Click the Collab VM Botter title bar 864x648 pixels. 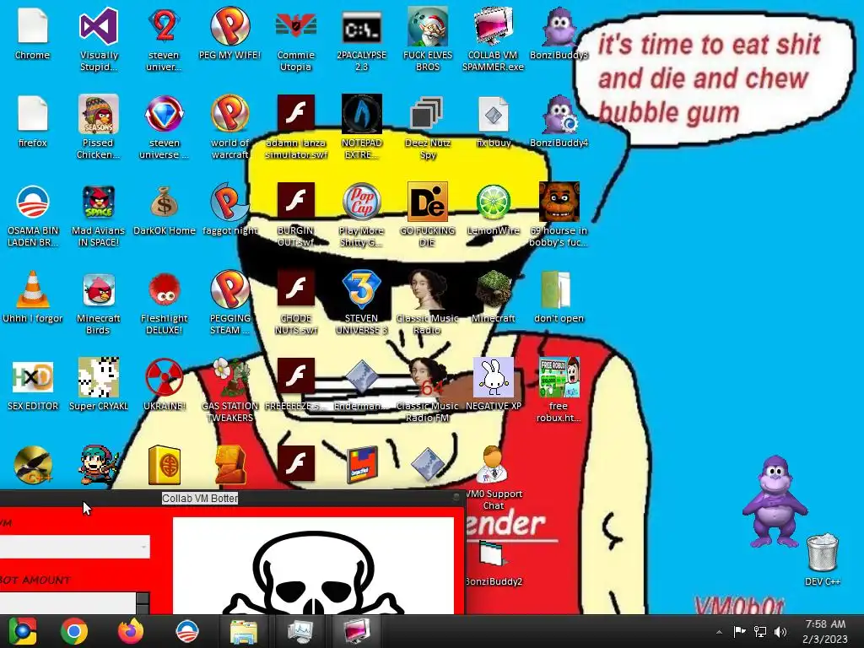point(231,498)
